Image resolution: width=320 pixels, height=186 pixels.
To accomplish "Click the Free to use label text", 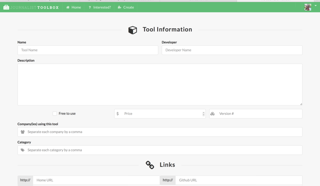I will click(x=67, y=113).
